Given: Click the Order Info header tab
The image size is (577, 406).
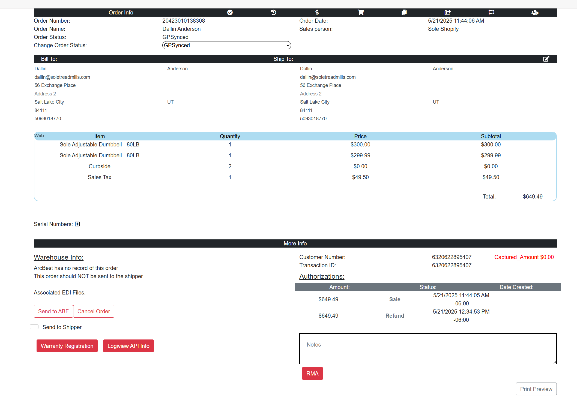Looking at the screenshot, I should tap(121, 13).
